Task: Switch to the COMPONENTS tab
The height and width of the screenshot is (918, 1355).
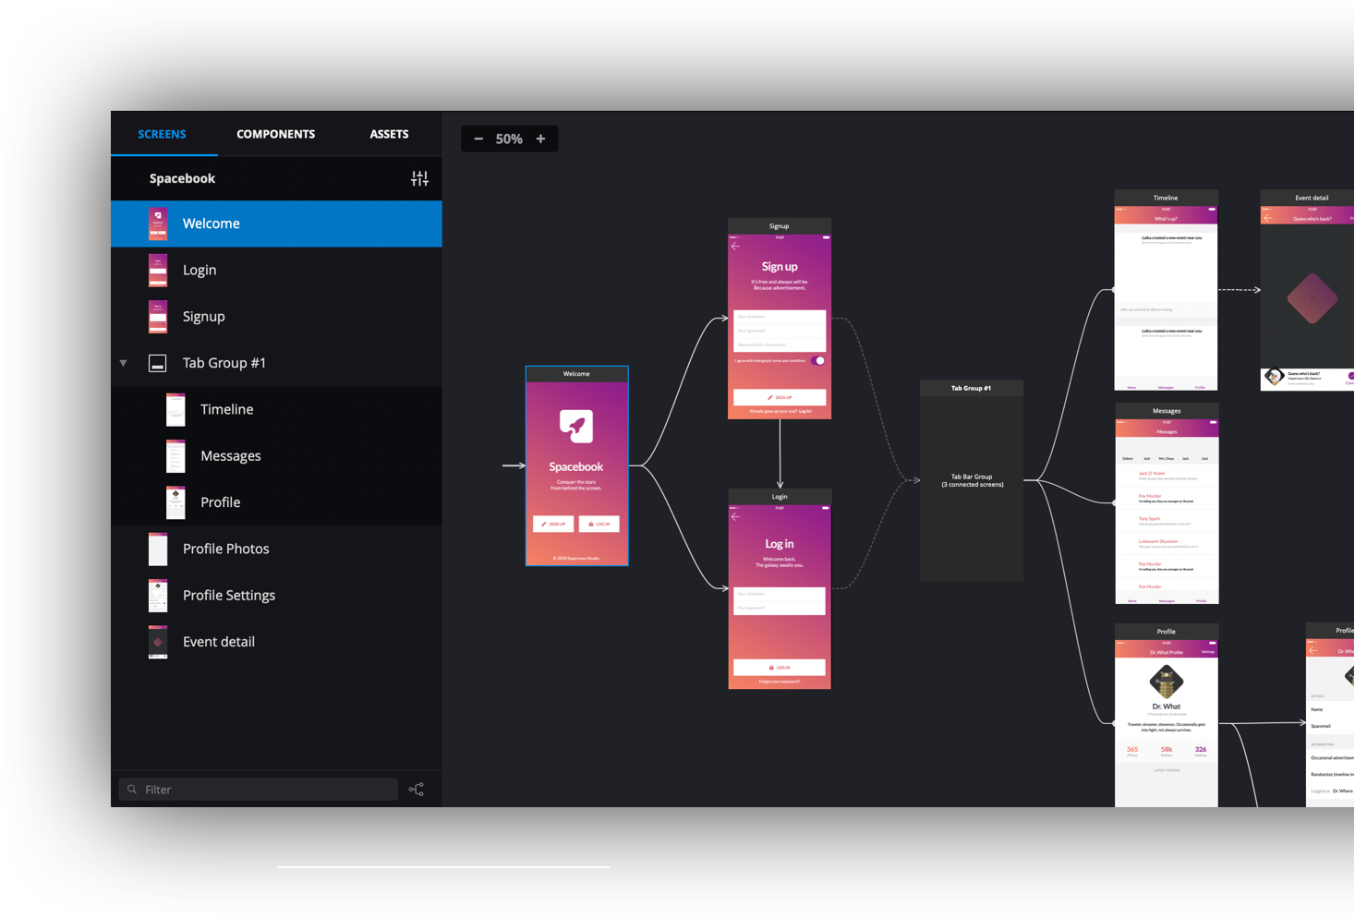Action: [x=275, y=134]
